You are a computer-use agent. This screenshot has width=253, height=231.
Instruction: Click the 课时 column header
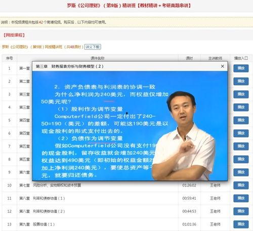[x=189, y=58]
